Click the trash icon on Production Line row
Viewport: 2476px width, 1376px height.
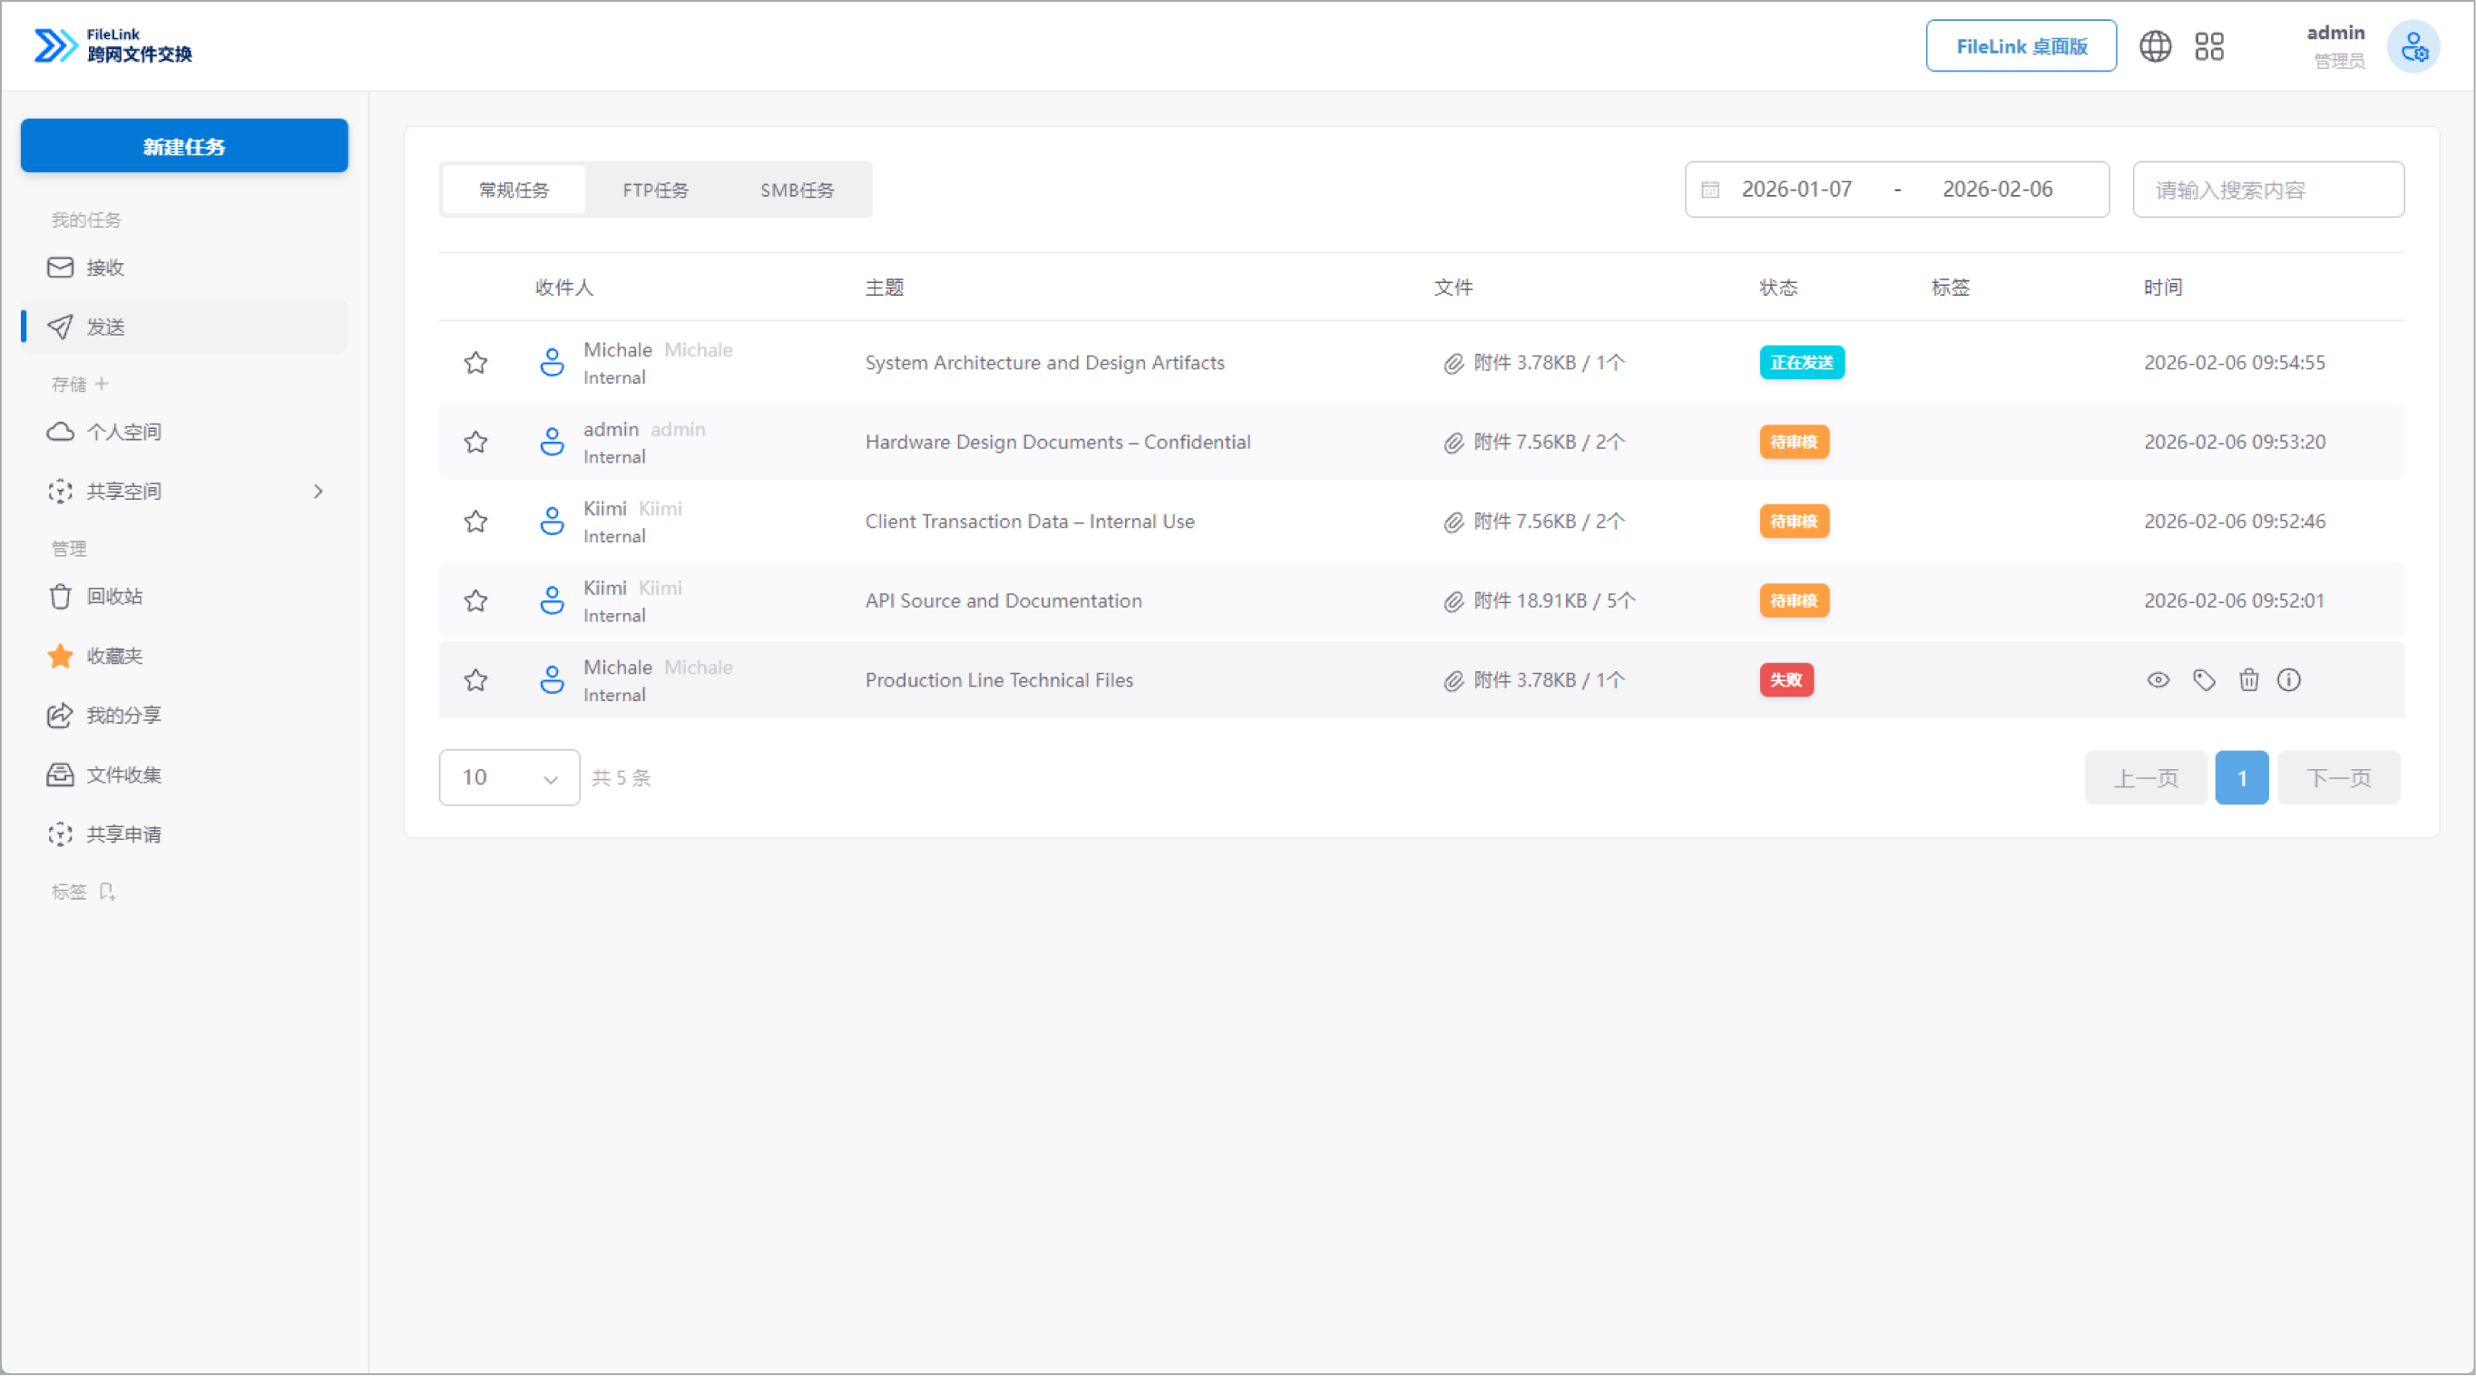(x=2248, y=680)
